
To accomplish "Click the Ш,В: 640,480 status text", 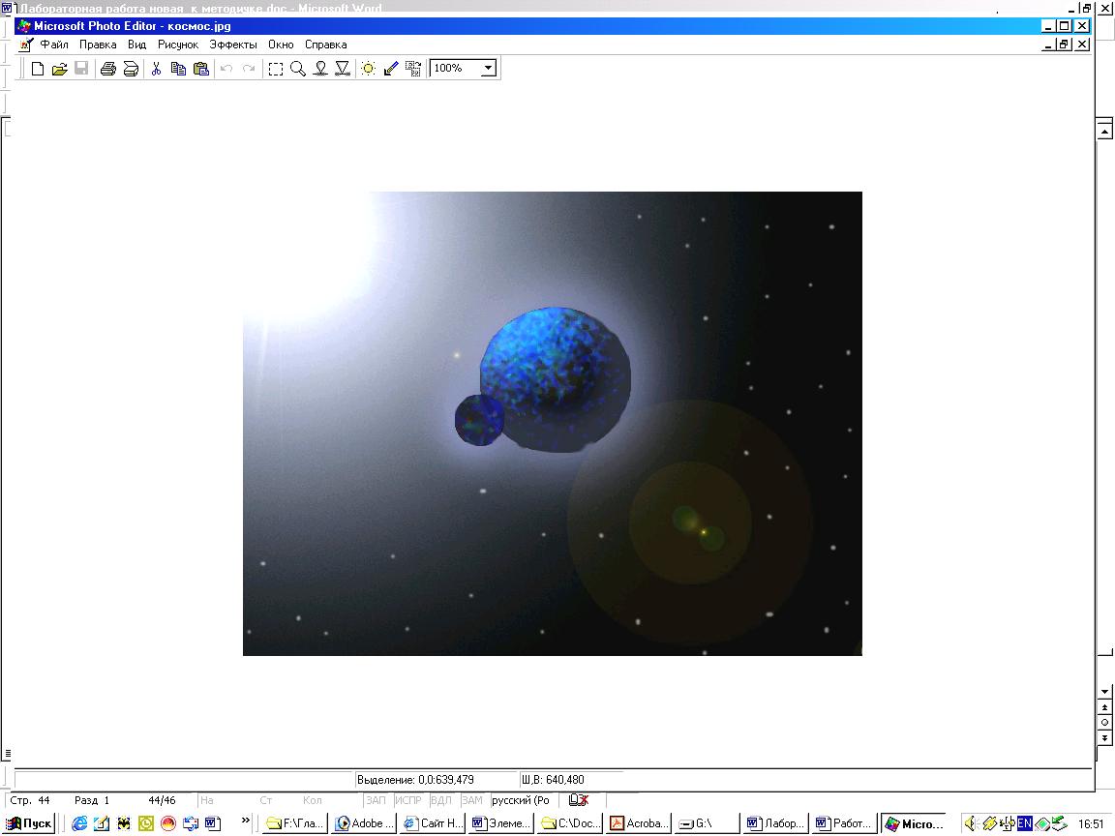I will 553,779.
